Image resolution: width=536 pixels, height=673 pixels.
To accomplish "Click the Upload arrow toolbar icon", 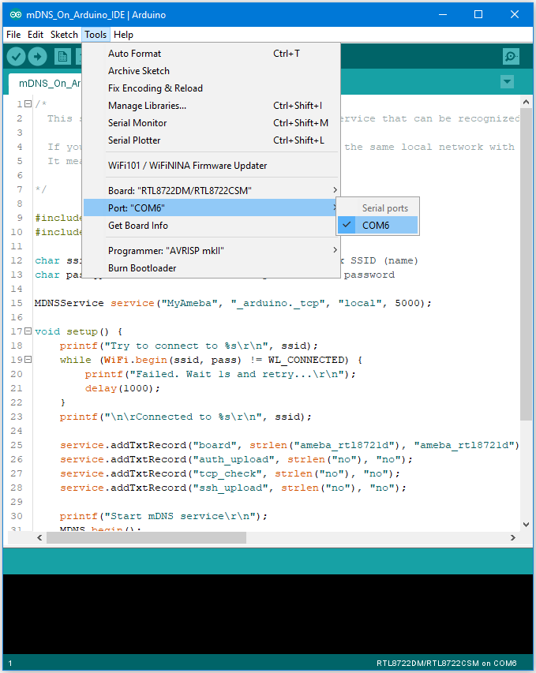I will pyautogui.click(x=37, y=56).
